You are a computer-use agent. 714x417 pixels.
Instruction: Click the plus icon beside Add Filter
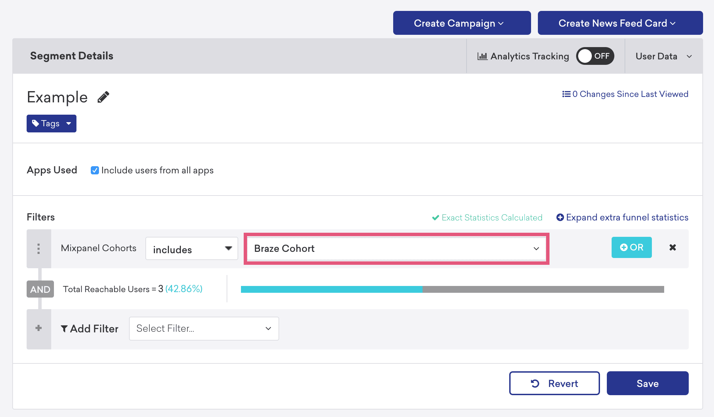tap(39, 328)
